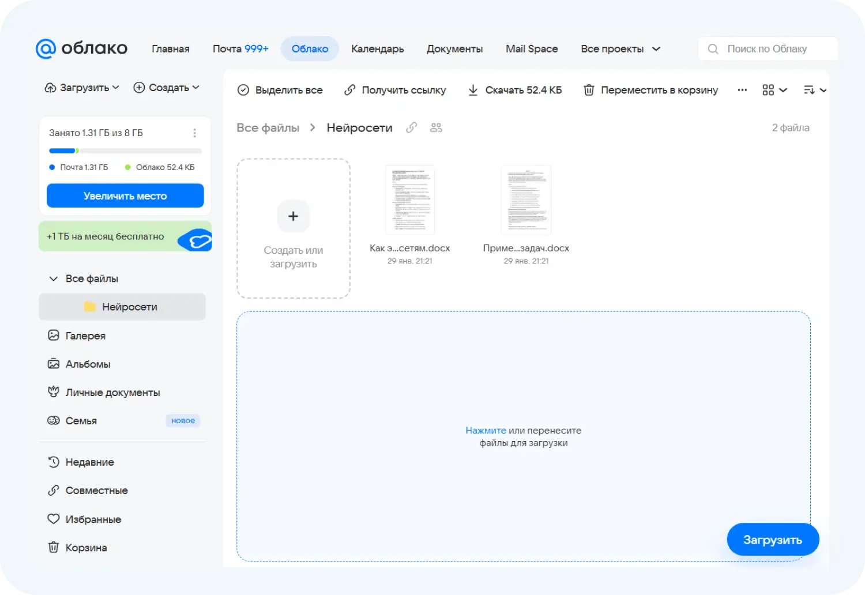This screenshot has height=595, width=865.
Task: Open the Получить ссылку link icon
Action: pyautogui.click(x=350, y=90)
